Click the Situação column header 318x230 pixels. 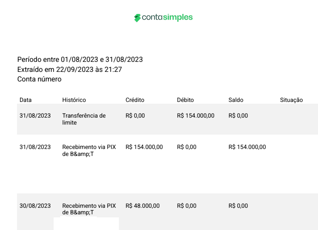[x=291, y=100]
